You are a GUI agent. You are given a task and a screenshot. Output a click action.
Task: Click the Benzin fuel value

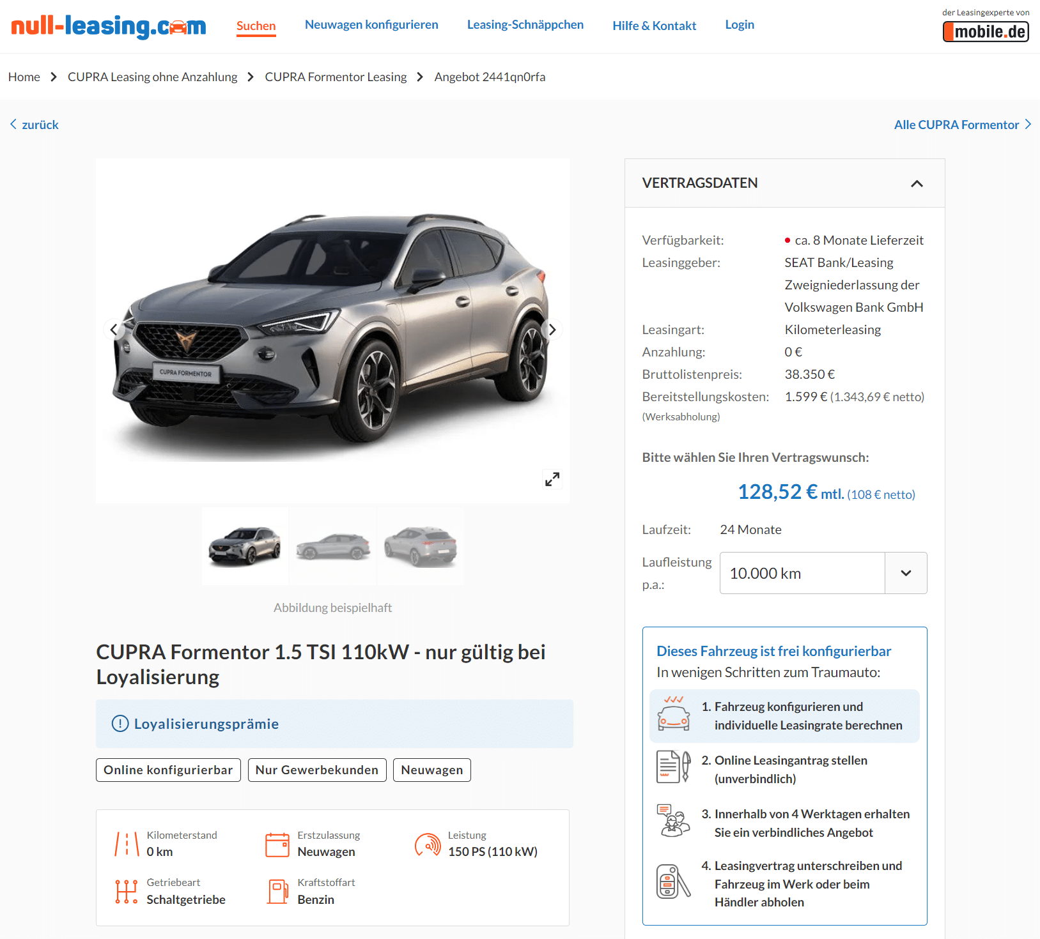pos(316,899)
